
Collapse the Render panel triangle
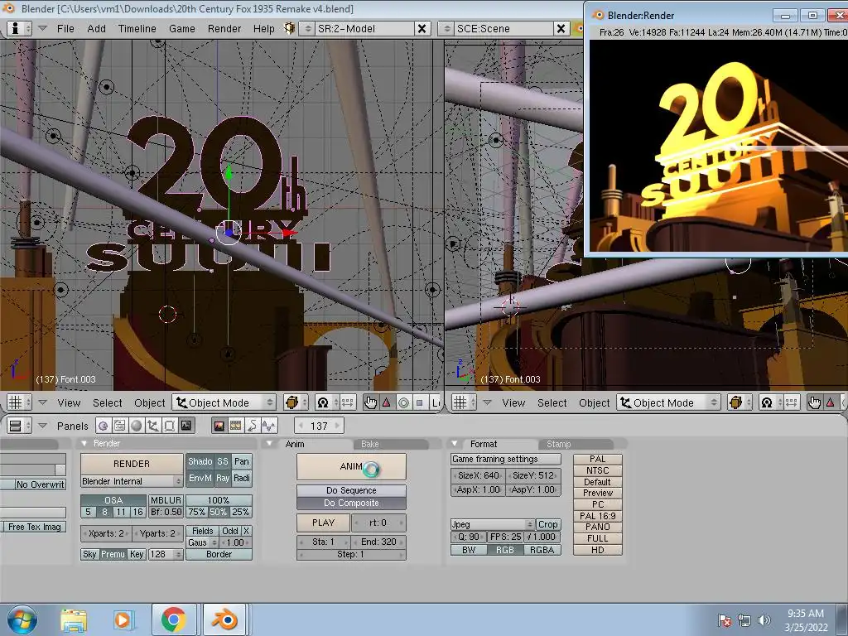coord(84,444)
